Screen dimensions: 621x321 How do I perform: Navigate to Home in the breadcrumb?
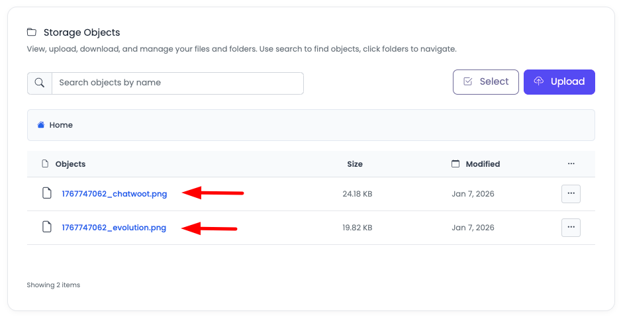pyautogui.click(x=61, y=125)
